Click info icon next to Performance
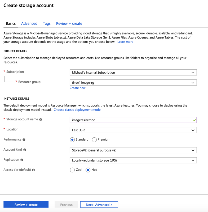208x212 pixels. click(24, 140)
